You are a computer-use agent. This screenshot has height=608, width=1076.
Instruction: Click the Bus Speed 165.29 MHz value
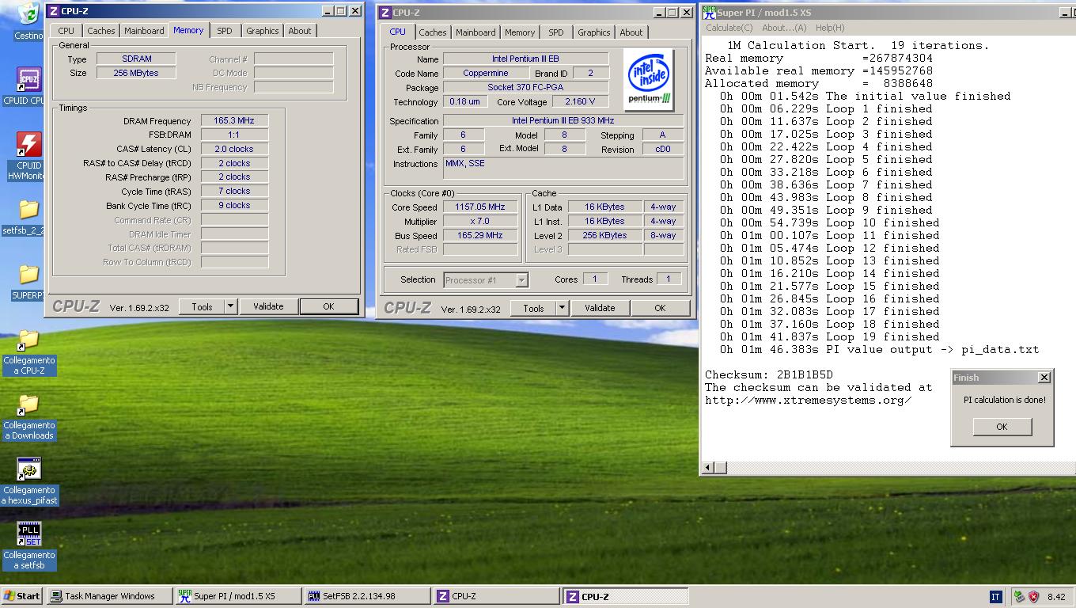click(480, 235)
